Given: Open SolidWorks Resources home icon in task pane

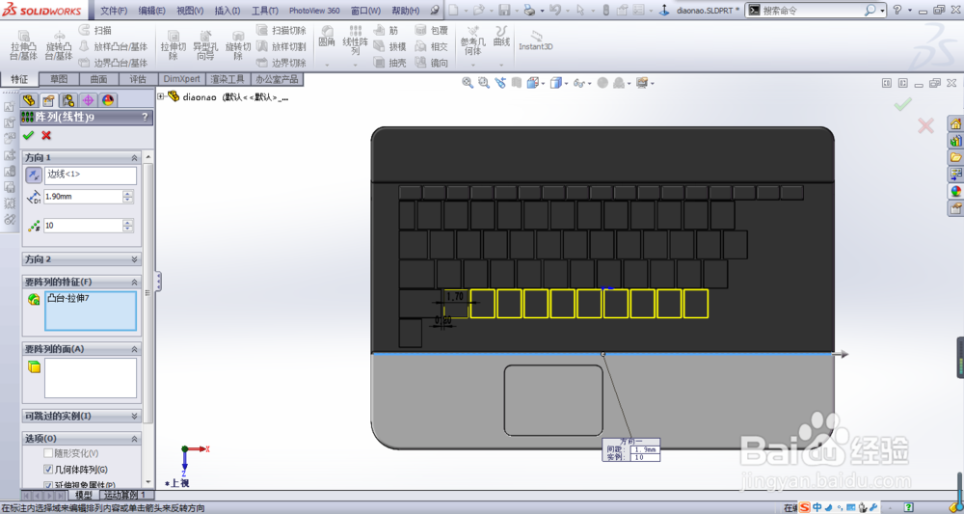Looking at the screenshot, I should [x=955, y=123].
